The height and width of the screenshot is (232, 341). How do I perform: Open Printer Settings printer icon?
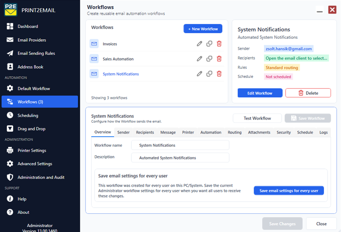10,150
